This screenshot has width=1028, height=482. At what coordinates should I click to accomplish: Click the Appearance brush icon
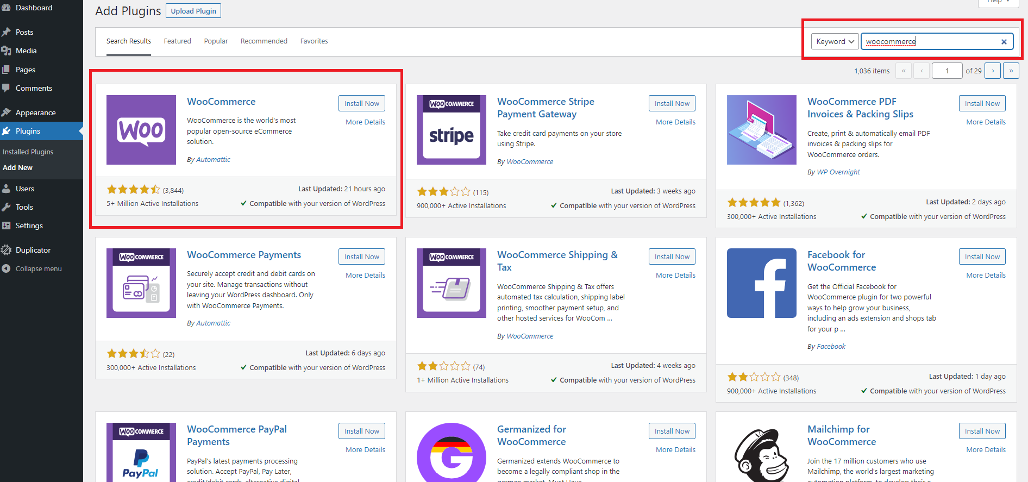pyautogui.click(x=6, y=112)
